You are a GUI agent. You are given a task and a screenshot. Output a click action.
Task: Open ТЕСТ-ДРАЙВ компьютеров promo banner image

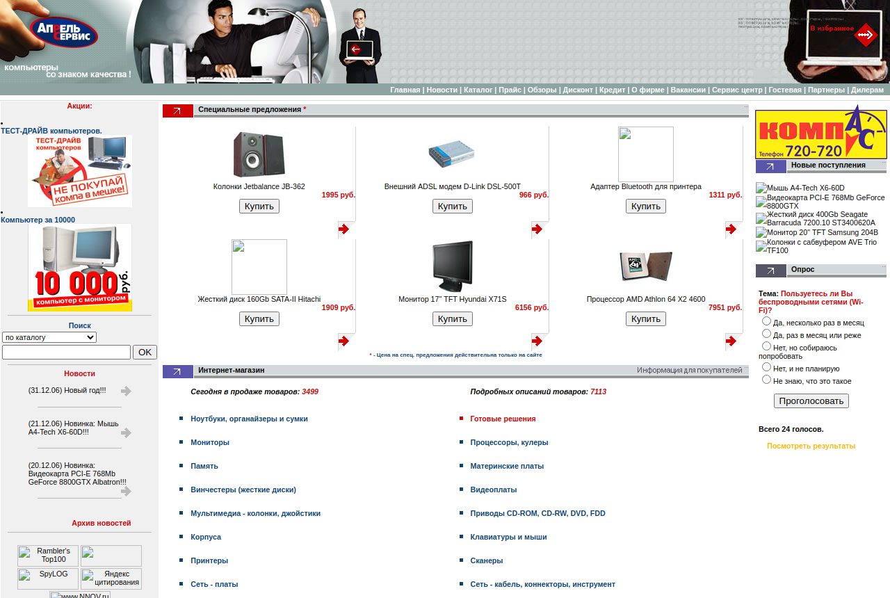click(x=80, y=171)
